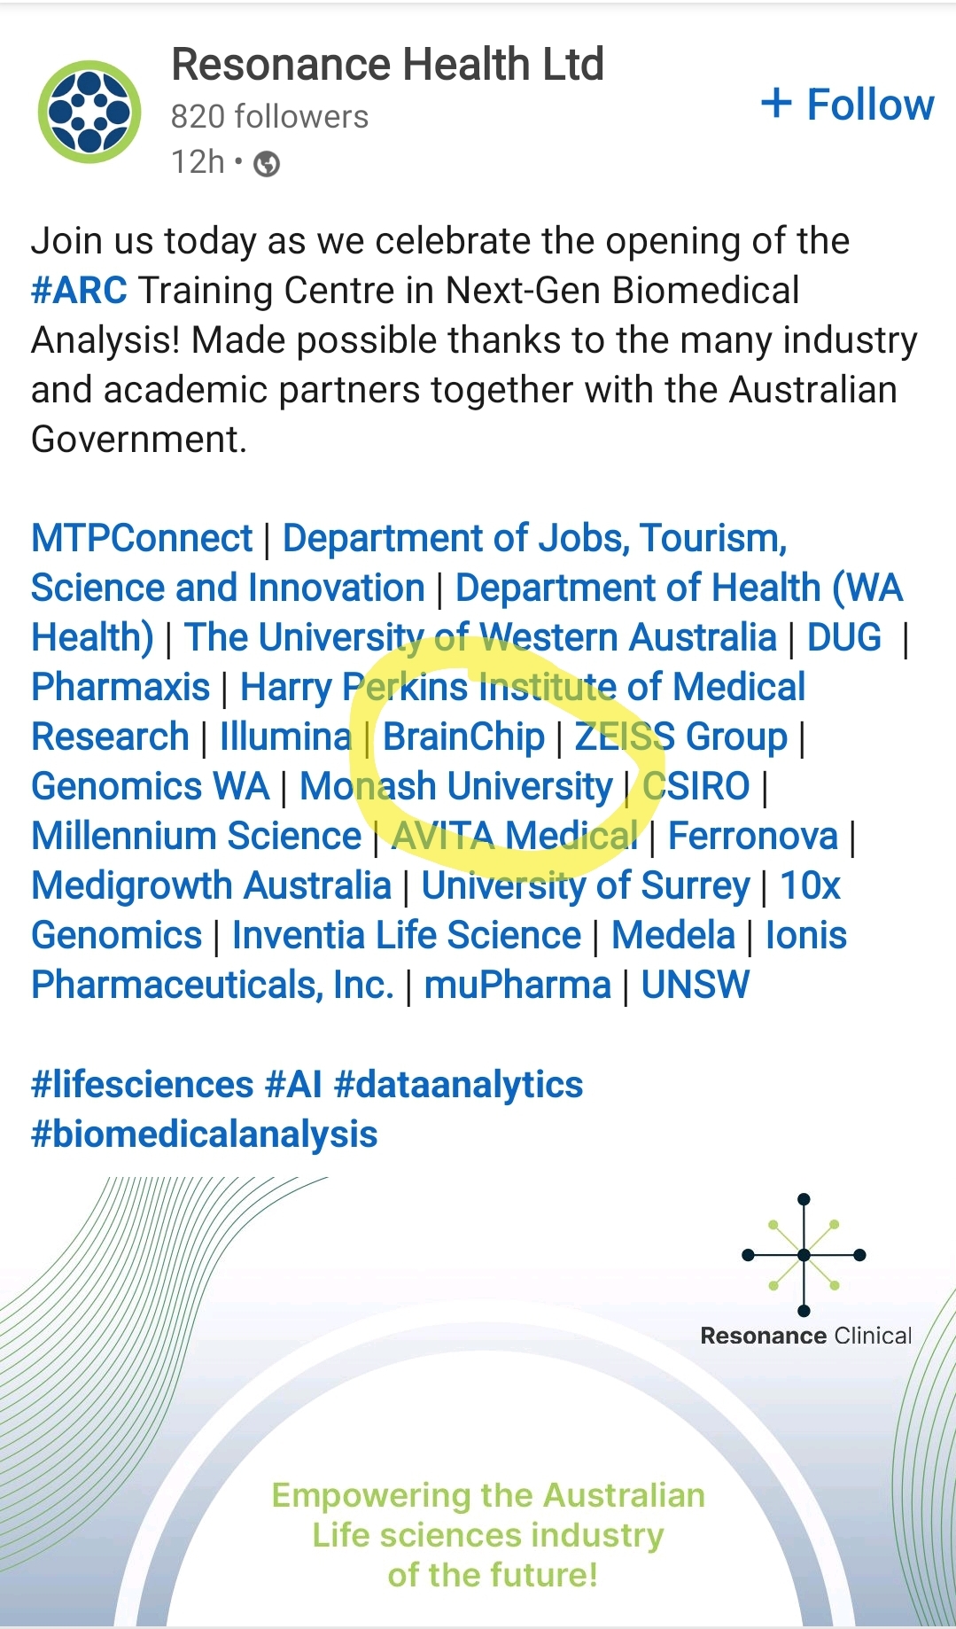Open the Ferronova link
This screenshot has height=1629, width=956.
752,837
